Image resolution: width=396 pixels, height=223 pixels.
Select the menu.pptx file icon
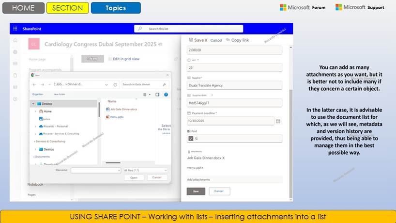coord(107,117)
